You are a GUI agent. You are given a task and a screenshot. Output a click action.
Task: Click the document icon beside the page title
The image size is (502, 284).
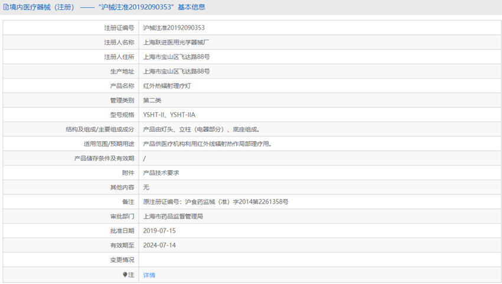(x=5, y=7)
